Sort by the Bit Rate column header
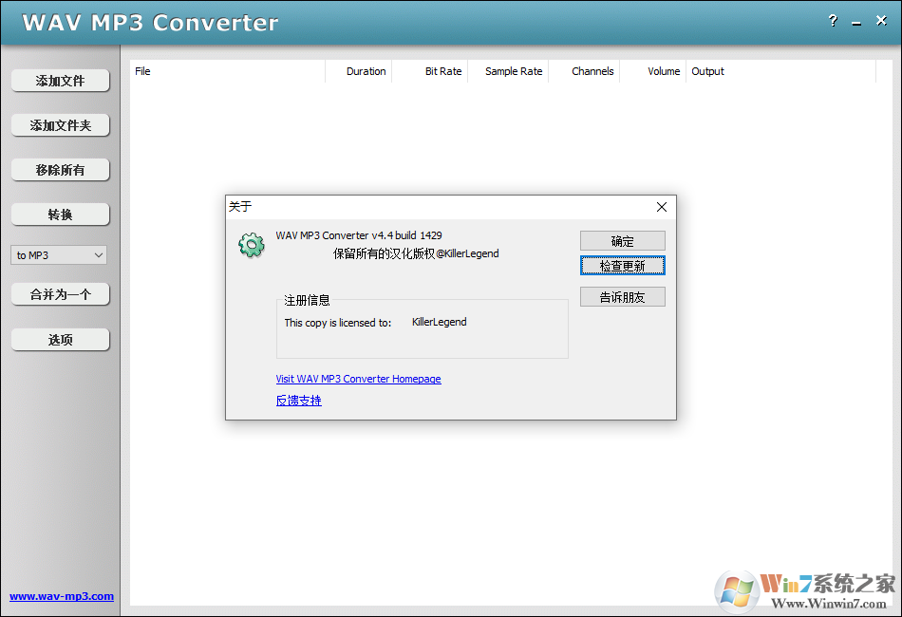This screenshot has width=902, height=617. (430, 71)
